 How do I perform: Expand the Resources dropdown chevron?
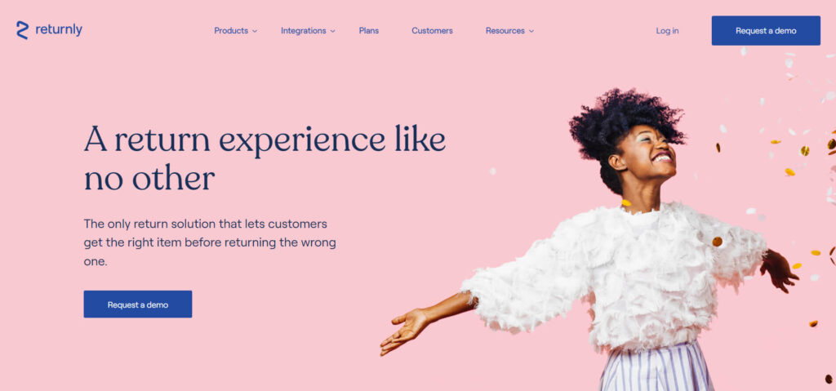[x=531, y=31]
